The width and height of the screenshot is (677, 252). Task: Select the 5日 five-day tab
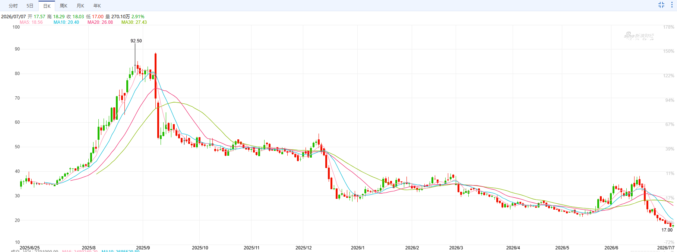coord(30,6)
